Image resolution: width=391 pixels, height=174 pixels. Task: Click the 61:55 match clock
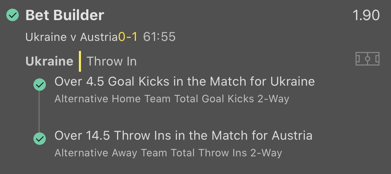[159, 37]
